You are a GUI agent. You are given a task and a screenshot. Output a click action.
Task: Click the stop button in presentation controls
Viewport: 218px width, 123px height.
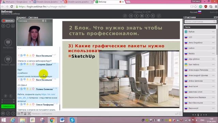click(x=142, y=16)
